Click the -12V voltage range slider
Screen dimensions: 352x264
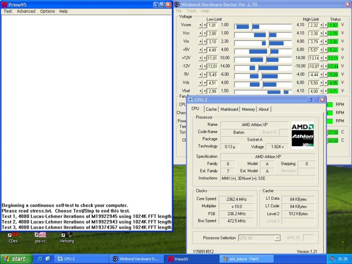(x=263, y=68)
